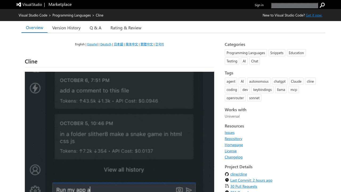
Task: Select the lightning bolt icon in Cline's sidebar
Action: coord(35,88)
